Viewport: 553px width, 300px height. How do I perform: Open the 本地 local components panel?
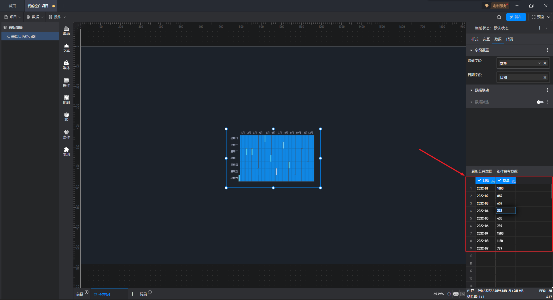[x=66, y=151]
